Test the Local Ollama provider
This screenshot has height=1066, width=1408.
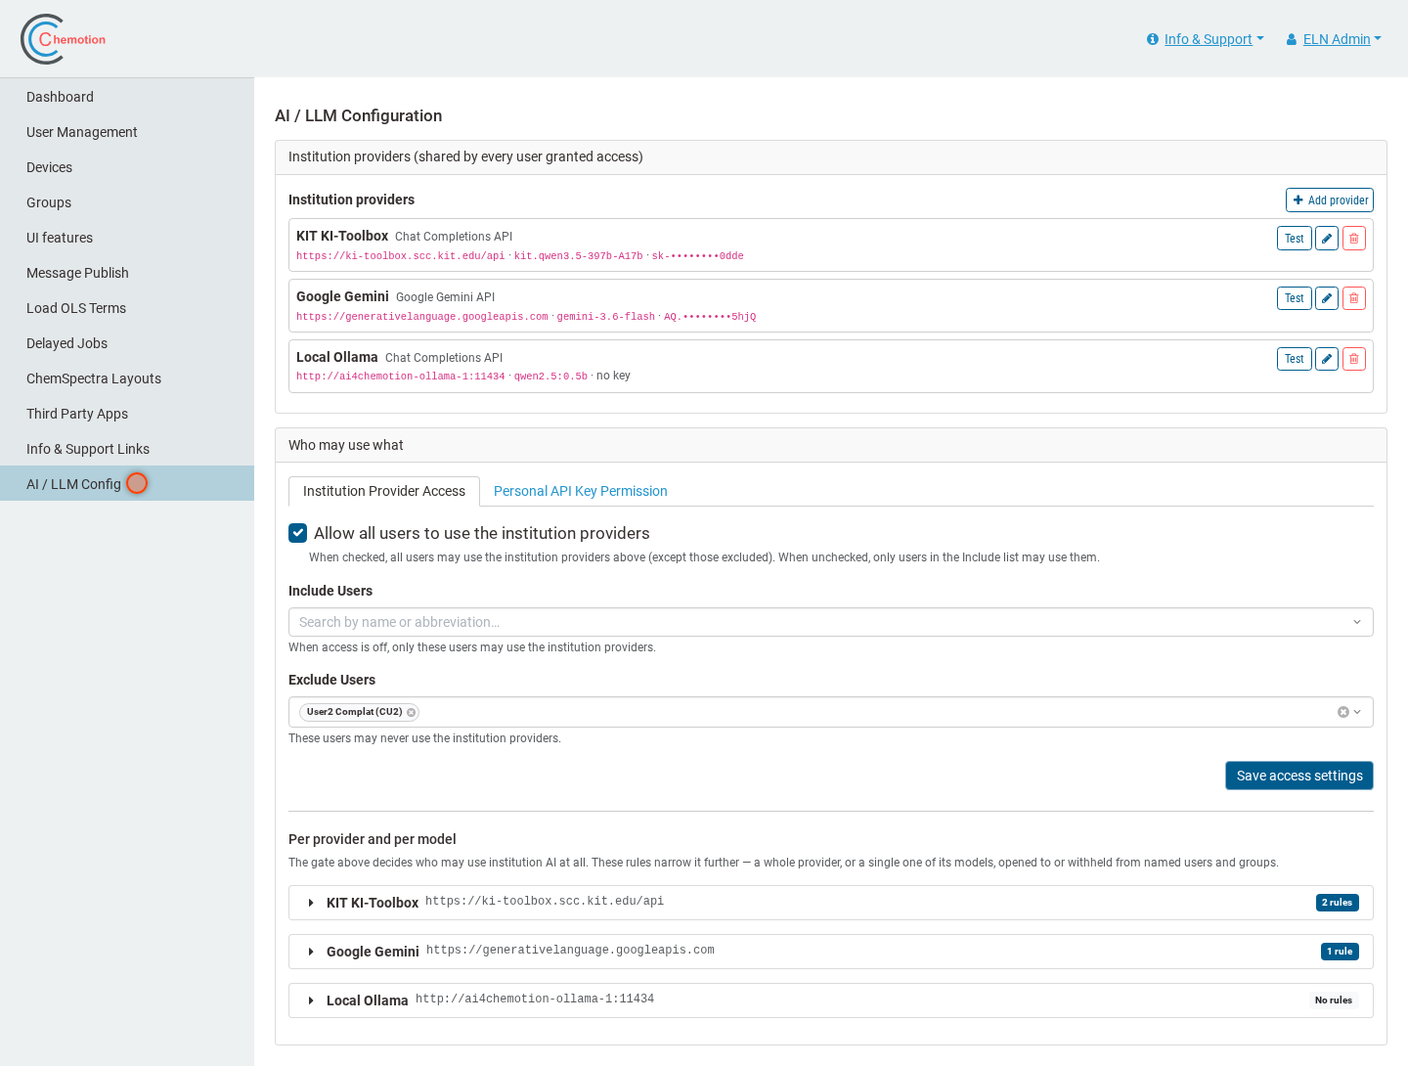(1295, 359)
